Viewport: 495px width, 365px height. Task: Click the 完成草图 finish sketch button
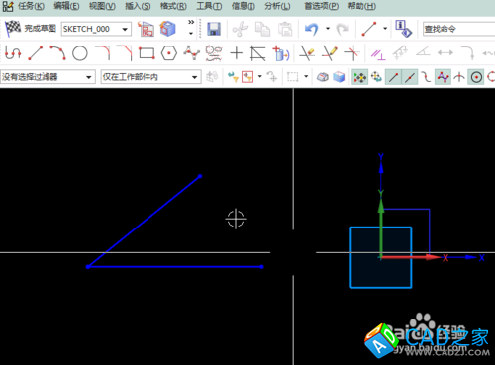tap(31, 29)
